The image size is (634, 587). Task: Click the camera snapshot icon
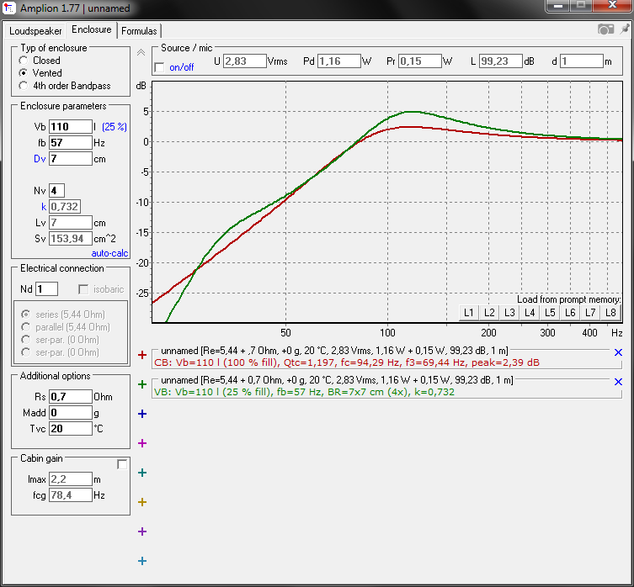605,29
